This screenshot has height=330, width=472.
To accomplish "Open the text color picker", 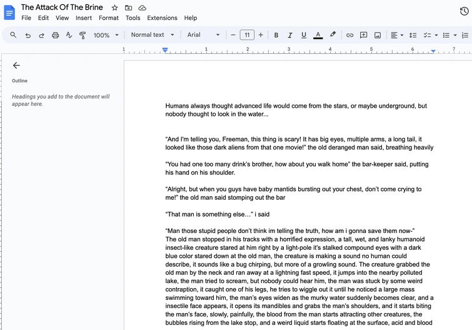I will coord(318,35).
